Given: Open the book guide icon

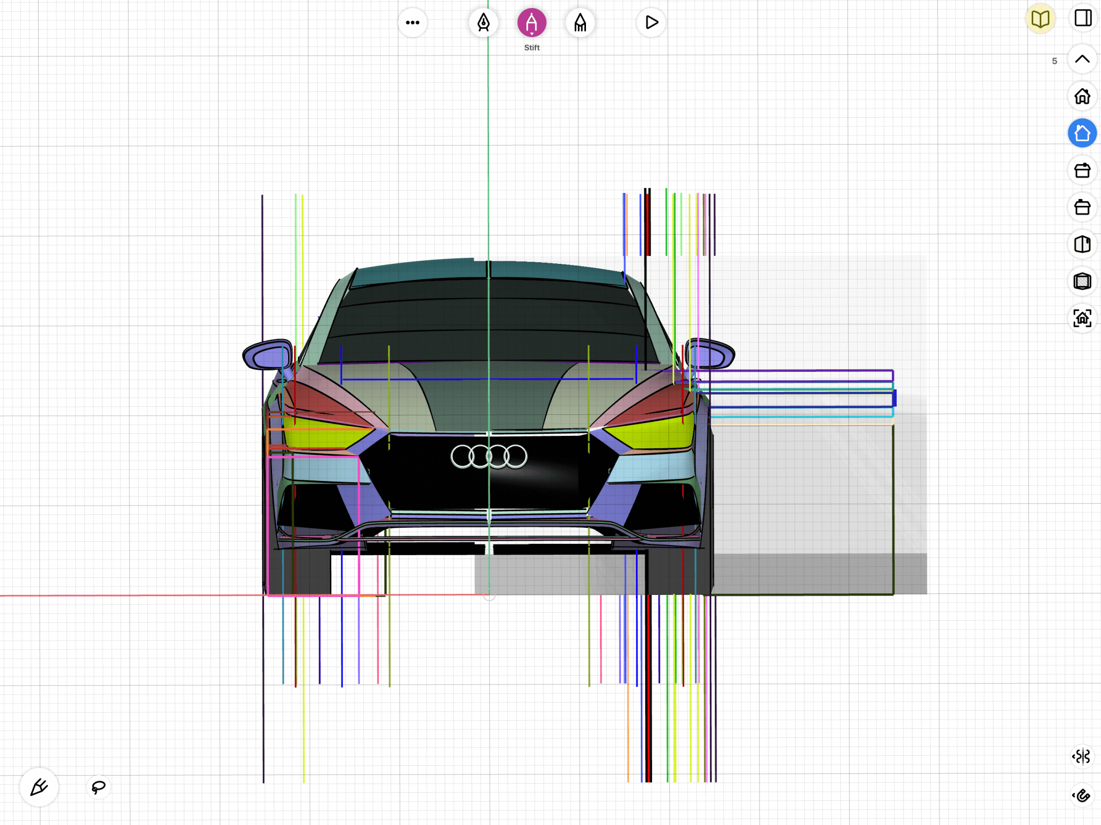Looking at the screenshot, I should tap(1040, 19).
